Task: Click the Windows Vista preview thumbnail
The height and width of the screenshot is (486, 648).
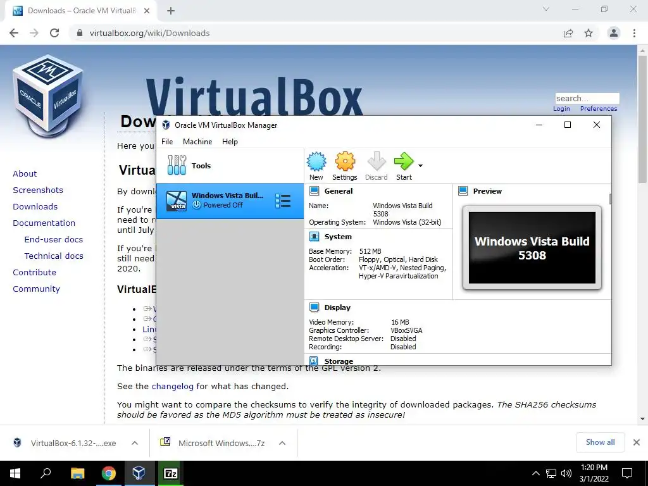Action: click(x=532, y=247)
